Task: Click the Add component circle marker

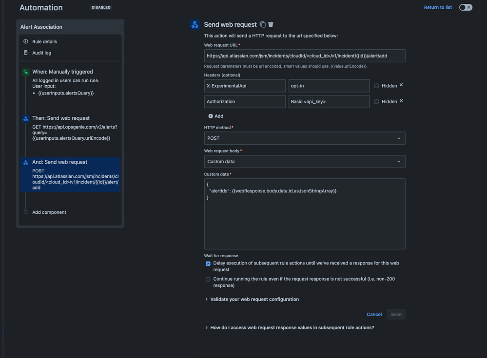Action: click(x=26, y=212)
